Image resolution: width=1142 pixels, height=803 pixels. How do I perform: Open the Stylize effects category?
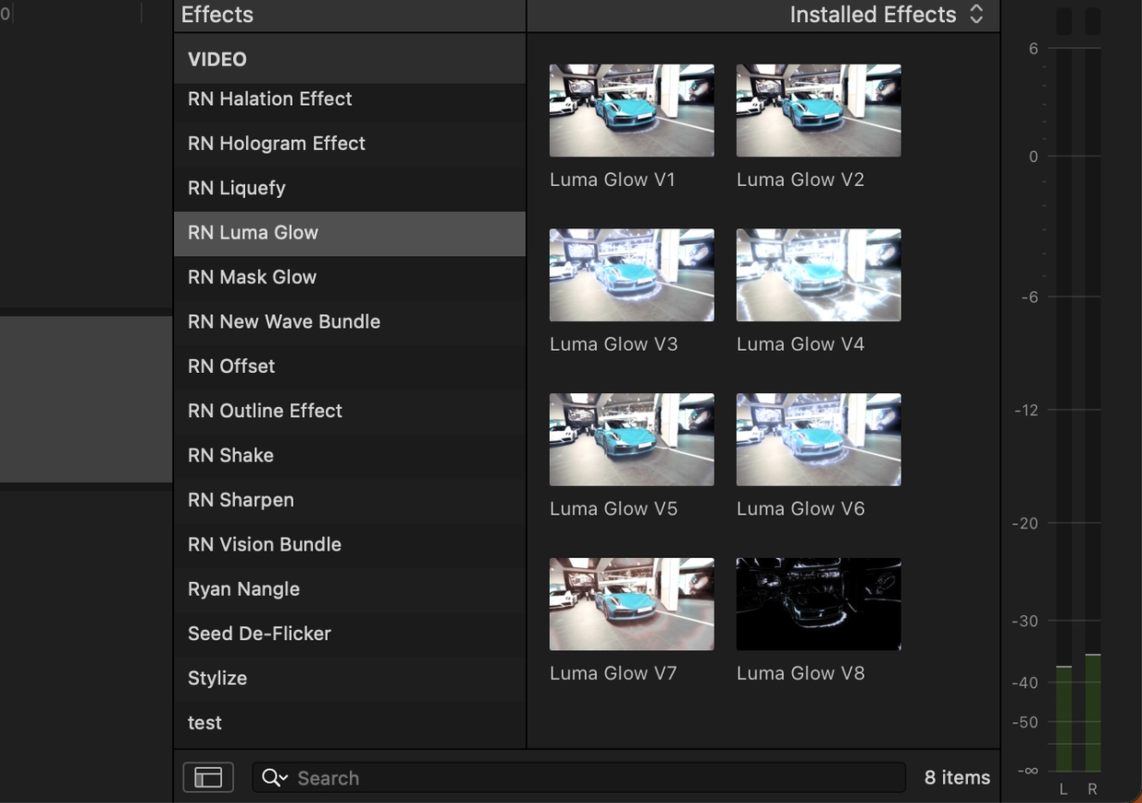click(217, 678)
